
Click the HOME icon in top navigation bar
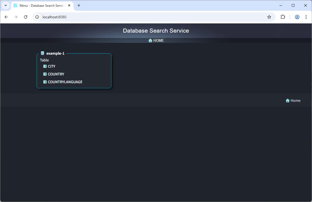click(x=150, y=40)
